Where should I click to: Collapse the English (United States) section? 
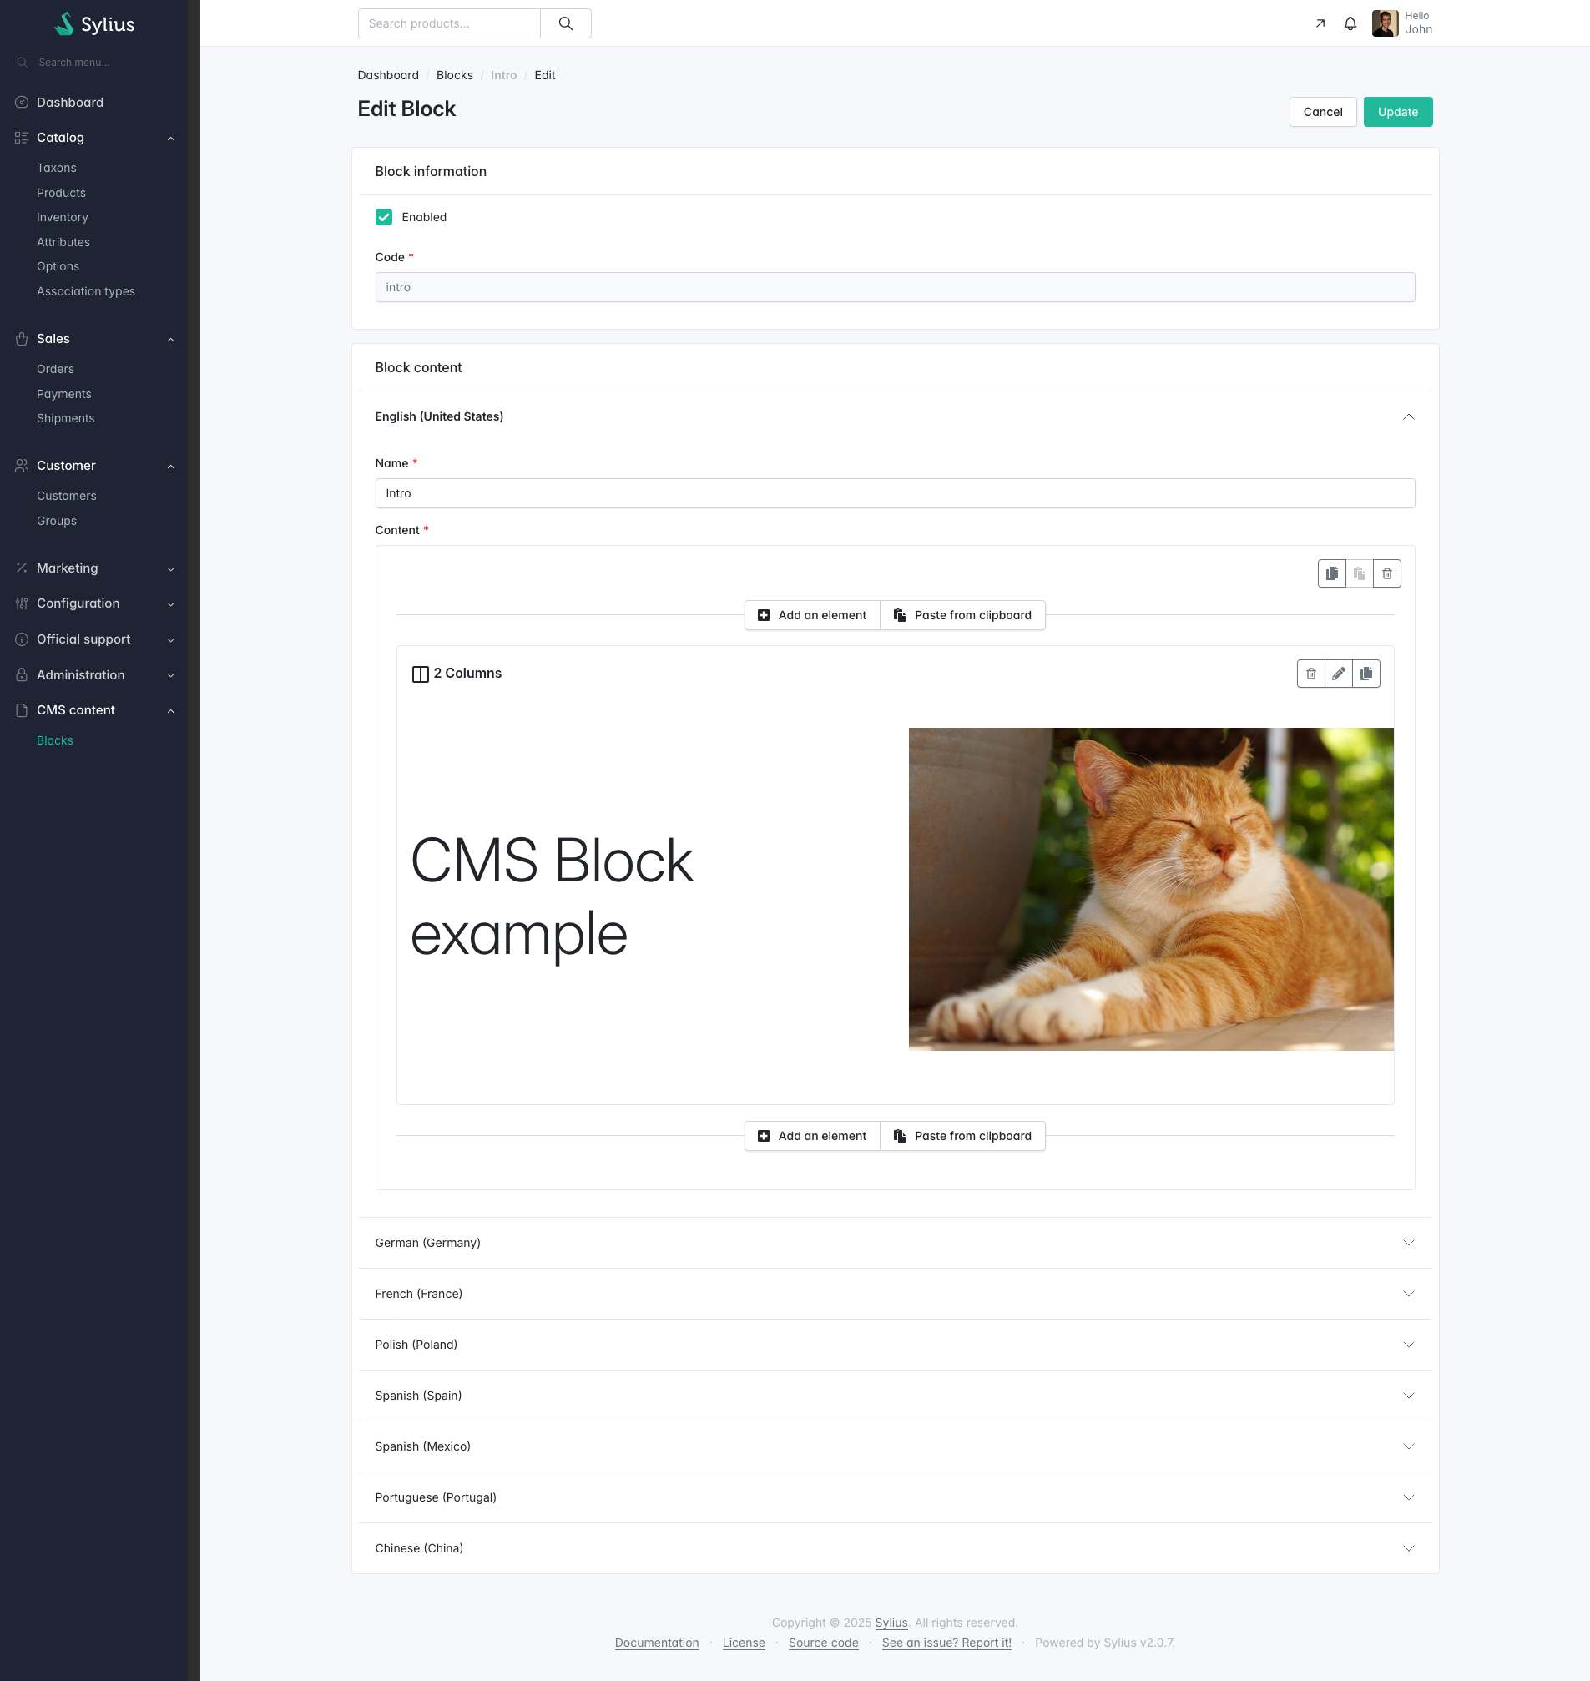(x=1408, y=416)
